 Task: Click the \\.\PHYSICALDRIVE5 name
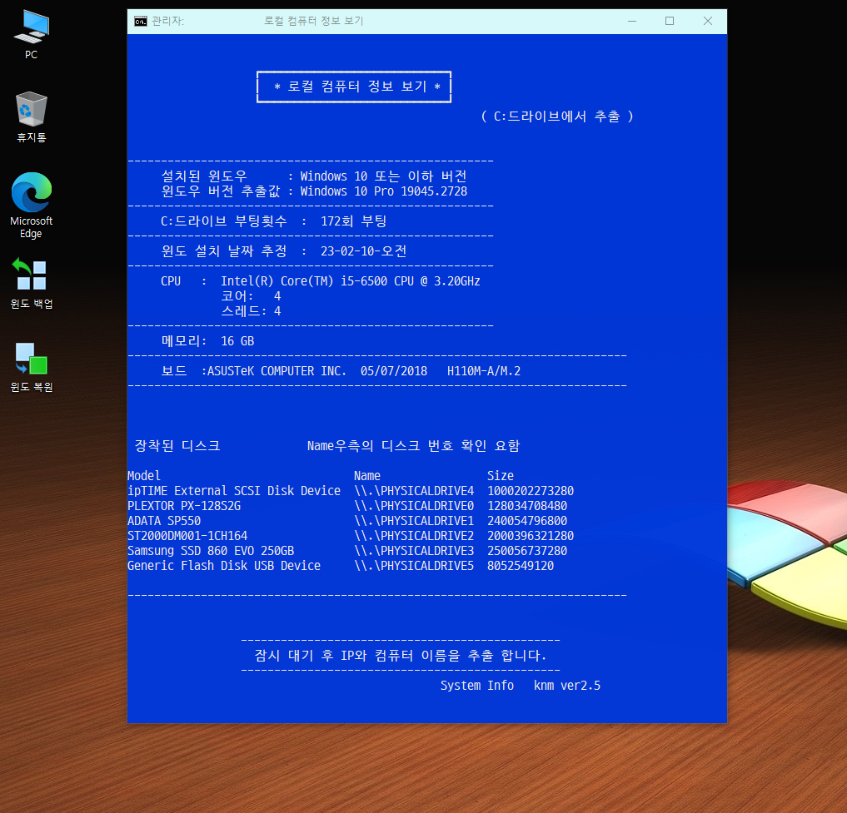414,567
